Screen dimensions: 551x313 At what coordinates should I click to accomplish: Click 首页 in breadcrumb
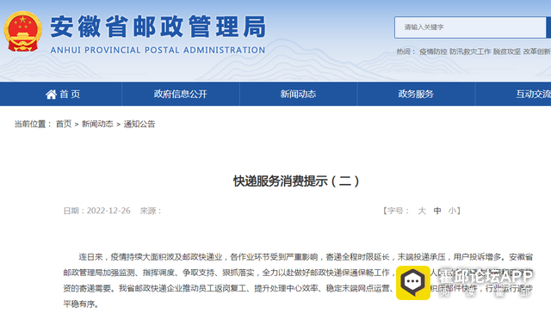[x=64, y=124]
